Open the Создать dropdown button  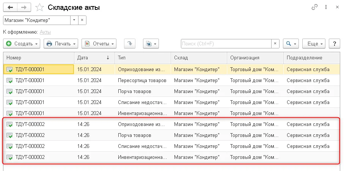coord(22,44)
